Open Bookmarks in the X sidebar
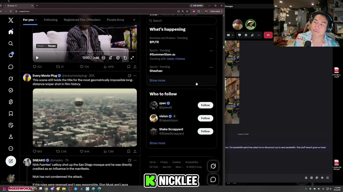This screenshot has height=192, width=343. tap(11, 114)
